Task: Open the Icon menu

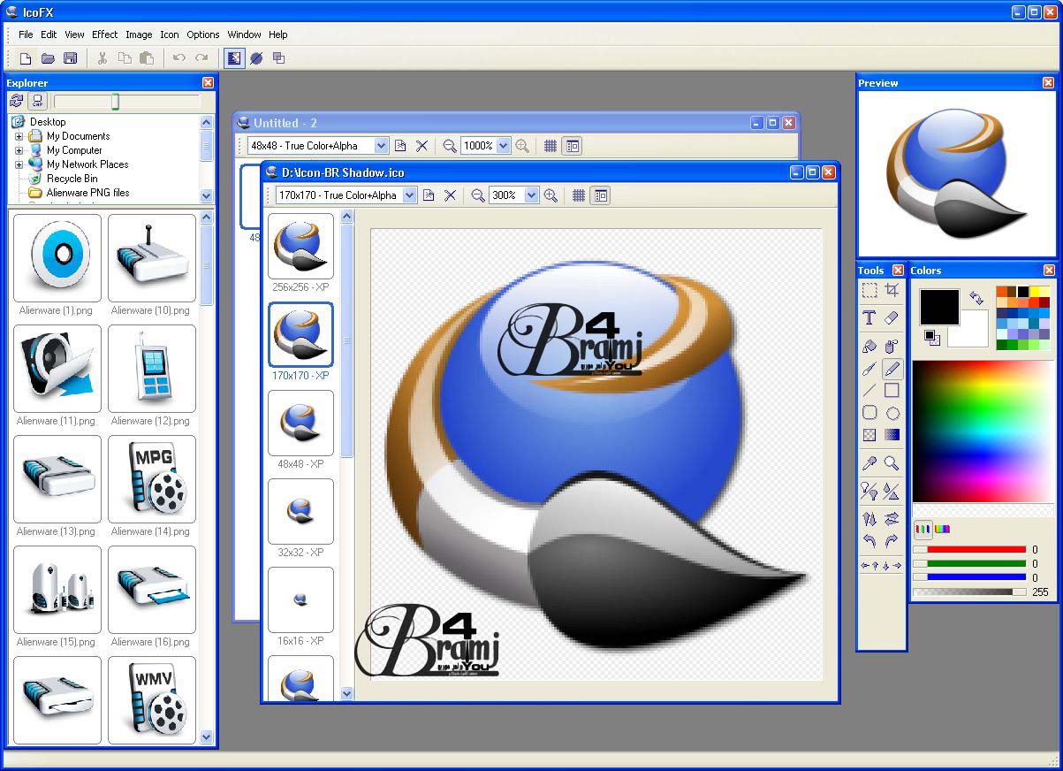Action: pos(169,34)
